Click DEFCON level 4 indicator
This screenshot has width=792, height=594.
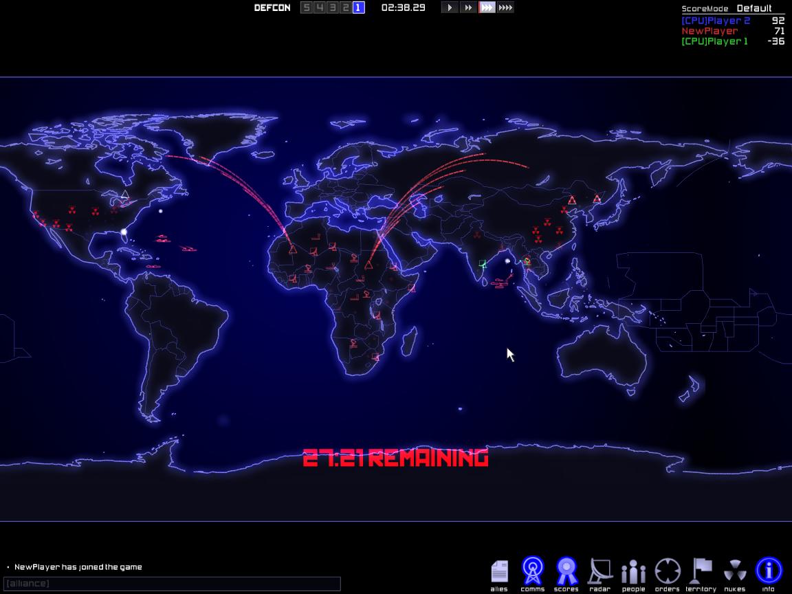coord(319,8)
